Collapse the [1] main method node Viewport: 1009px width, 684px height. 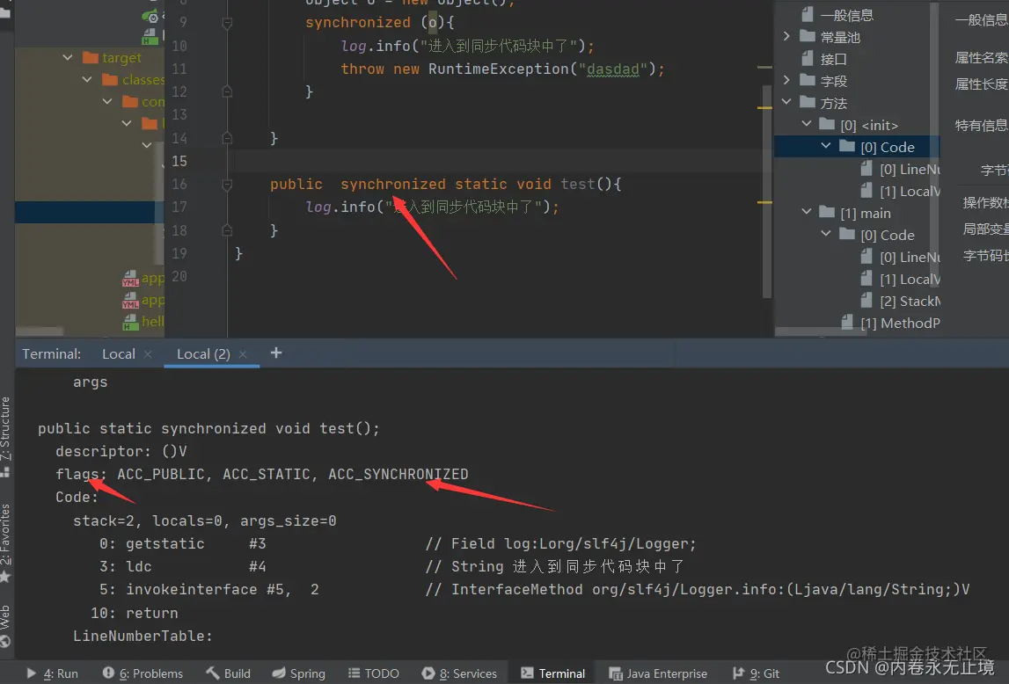point(807,212)
